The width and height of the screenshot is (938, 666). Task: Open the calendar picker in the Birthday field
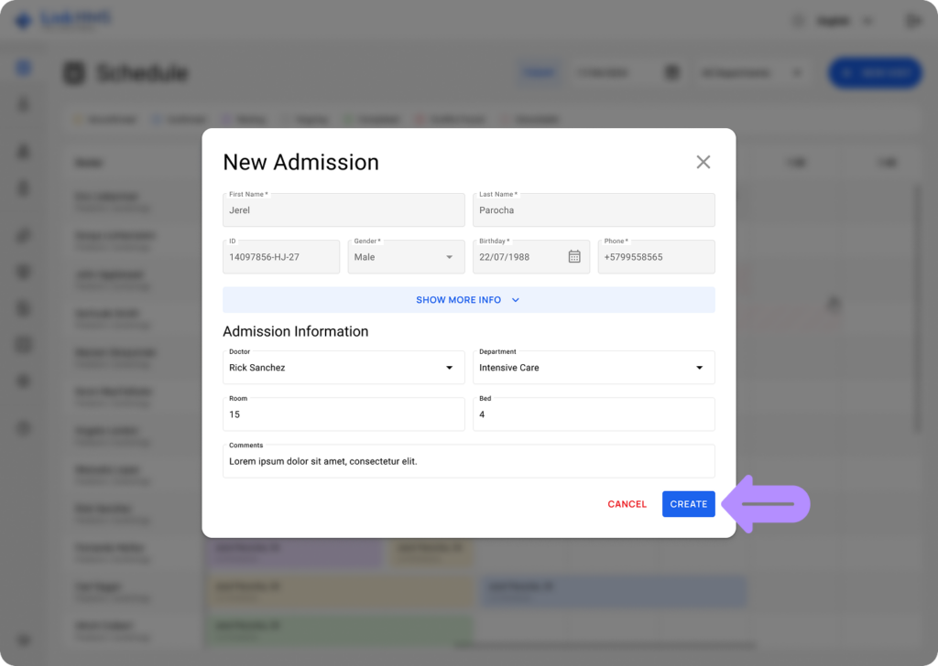[575, 256]
